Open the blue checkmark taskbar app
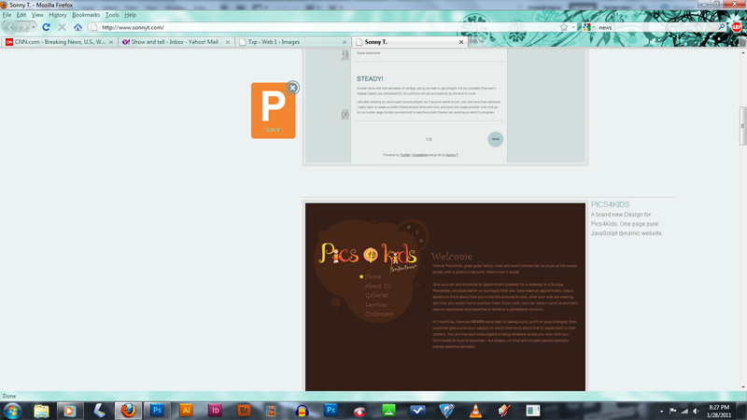747x420 pixels. 417,411
